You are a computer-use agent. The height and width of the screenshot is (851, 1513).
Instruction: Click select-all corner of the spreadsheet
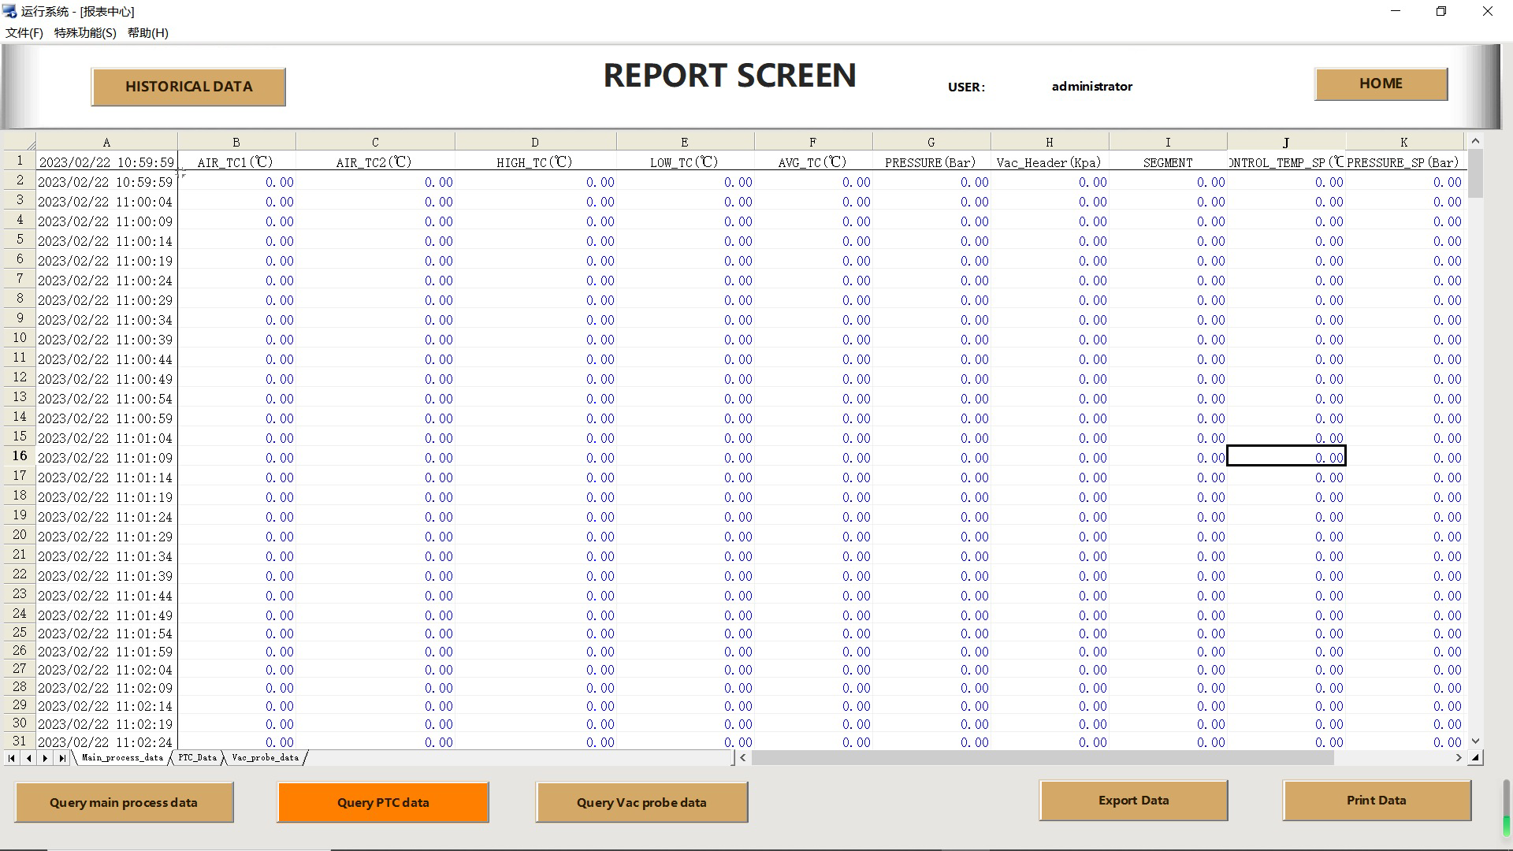19,142
